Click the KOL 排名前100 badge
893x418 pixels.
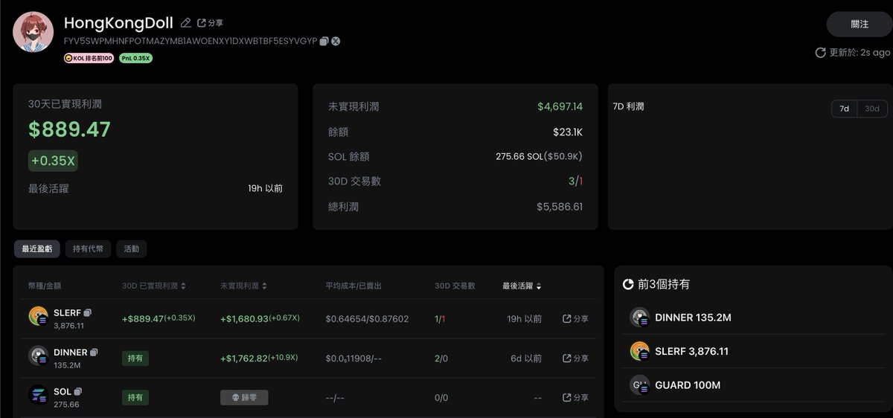click(x=89, y=58)
